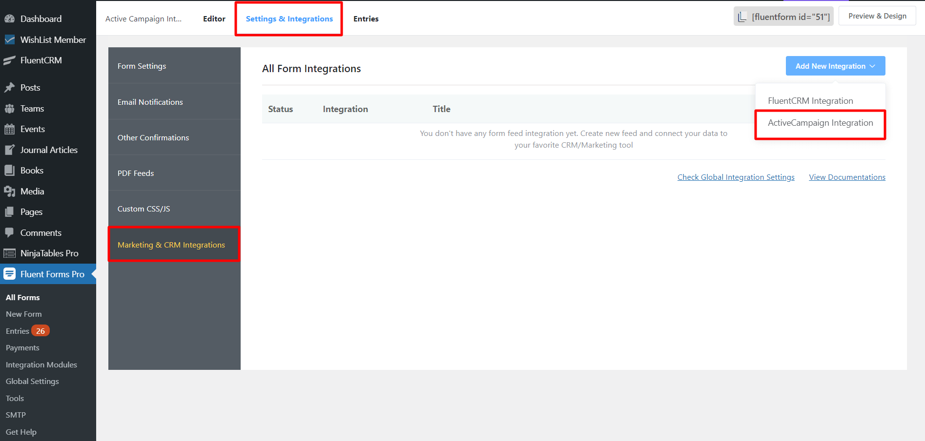Click the Media library icon
Screen dimensions: 925x441
pyautogui.click(x=9, y=192)
